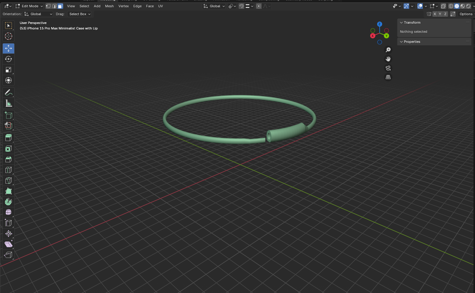Switch perspective/orthographic with grid icon
The image size is (475, 293).
click(388, 77)
